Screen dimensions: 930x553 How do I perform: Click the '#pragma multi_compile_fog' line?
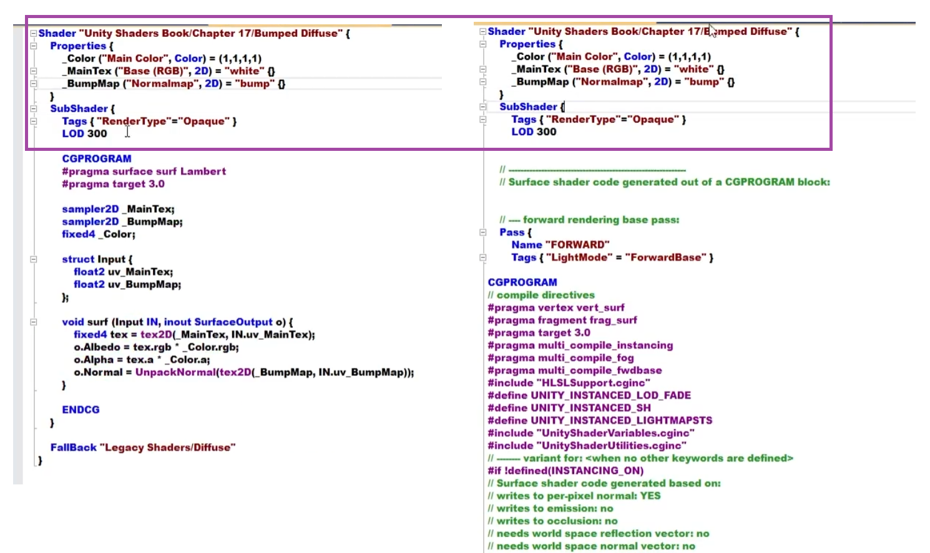point(560,358)
